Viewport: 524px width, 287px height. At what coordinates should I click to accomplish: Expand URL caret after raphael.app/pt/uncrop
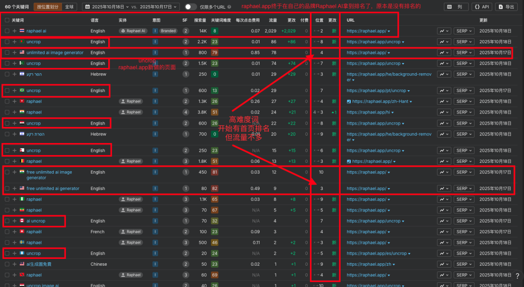tap(409, 91)
